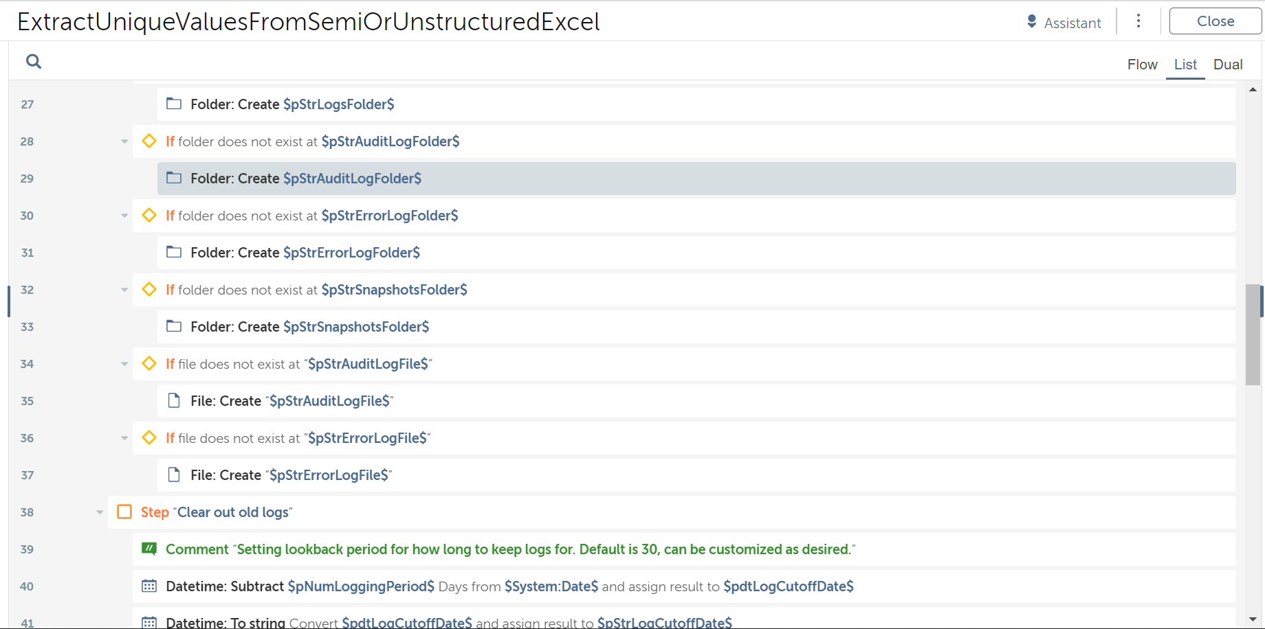This screenshot has width=1265, height=629.
Task: Click the Assistant person icon
Action: click(1031, 22)
